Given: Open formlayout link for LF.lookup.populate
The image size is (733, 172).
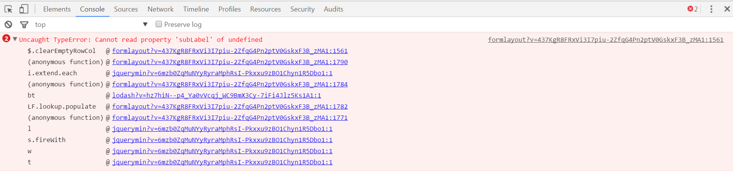Looking at the screenshot, I should click(230, 106).
